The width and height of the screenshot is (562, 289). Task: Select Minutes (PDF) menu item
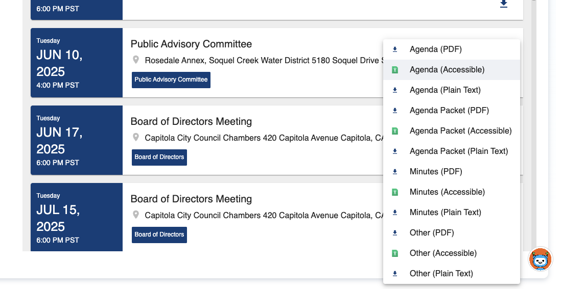coord(452,172)
